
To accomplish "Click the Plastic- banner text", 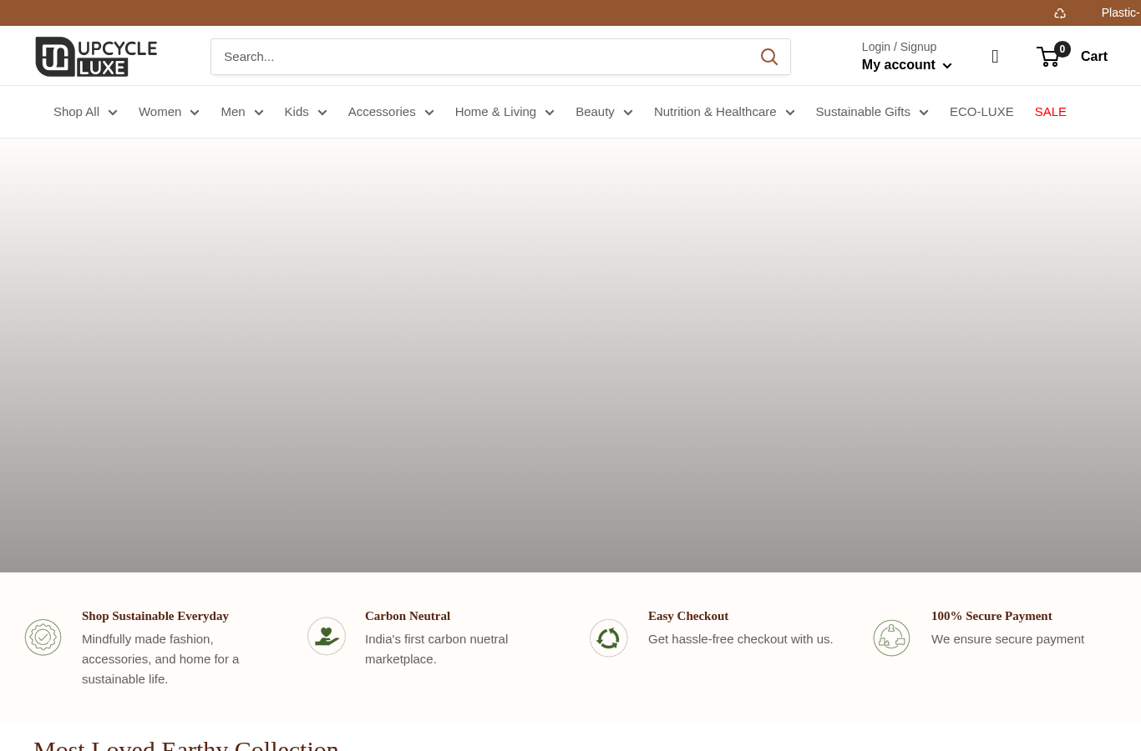I will (x=1121, y=13).
